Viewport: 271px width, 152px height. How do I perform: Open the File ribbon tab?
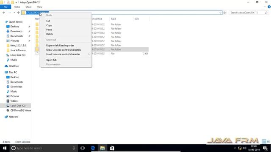(6, 7)
